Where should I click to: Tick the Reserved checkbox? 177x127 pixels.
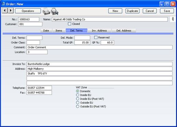(96, 37)
